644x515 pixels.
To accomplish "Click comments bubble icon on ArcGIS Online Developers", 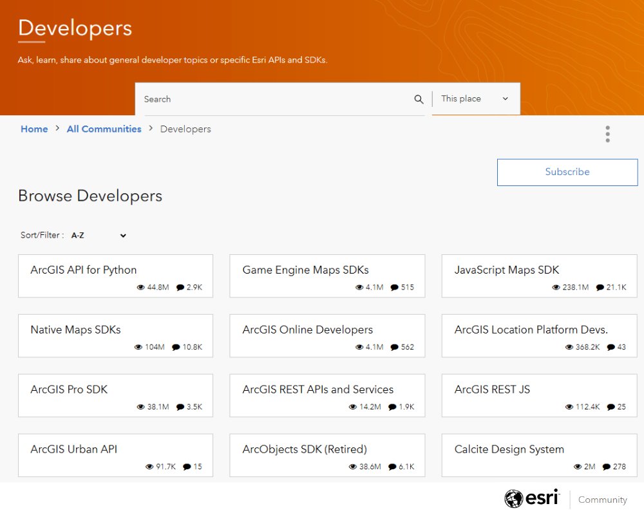I will pos(394,347).
